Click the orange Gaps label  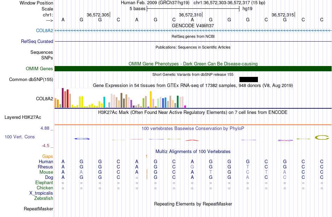(48, 156)
